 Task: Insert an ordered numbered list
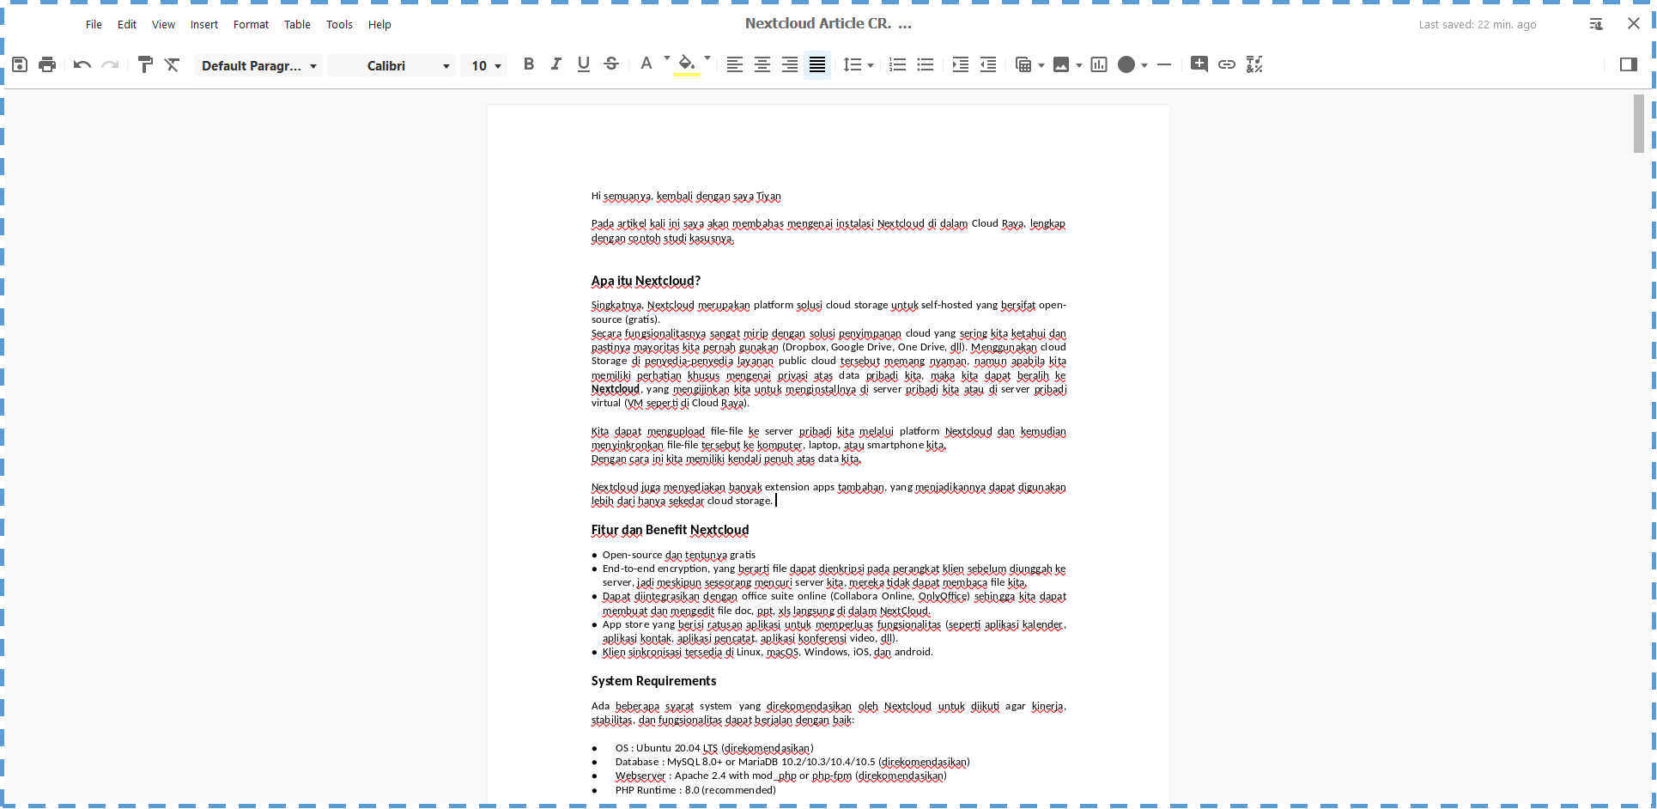pyautogui.click(x=898, y=64)
